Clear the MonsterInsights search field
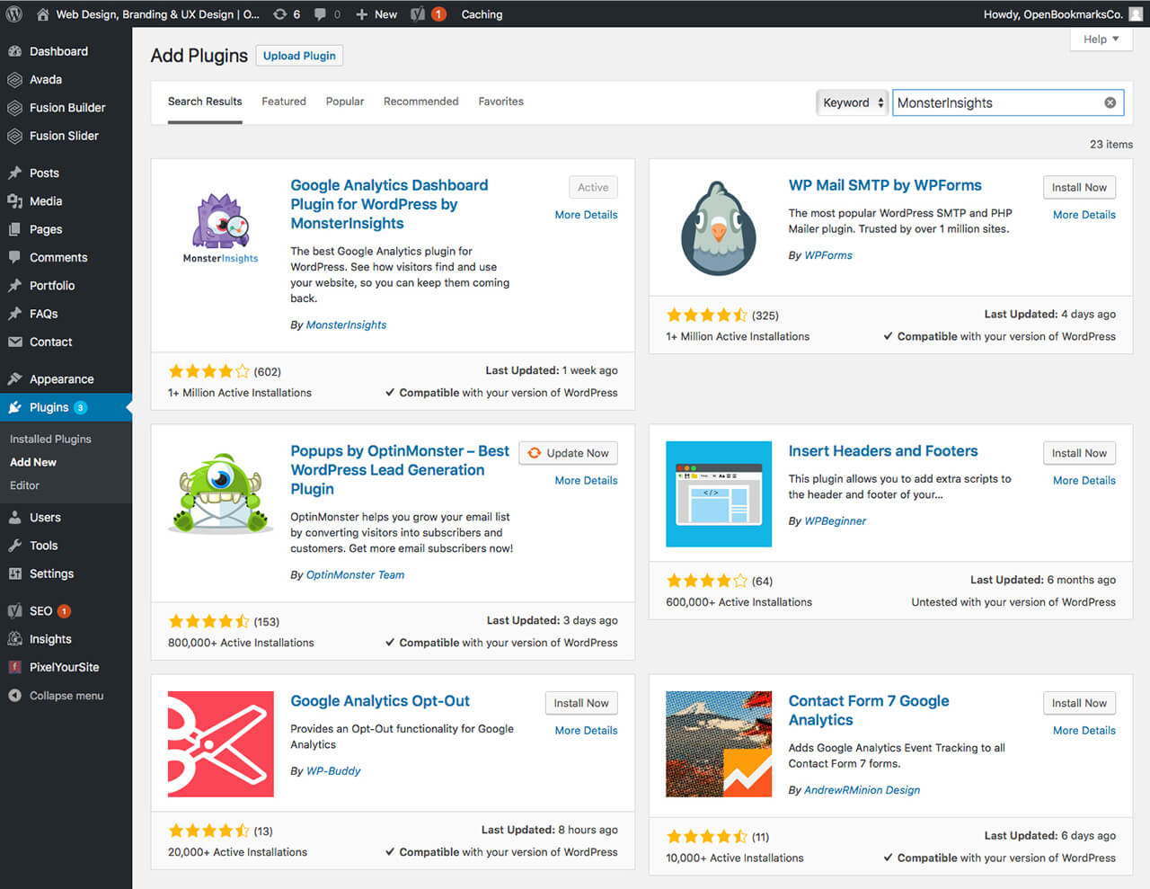Viewport: 1150px width, 889px height. 1110,102
